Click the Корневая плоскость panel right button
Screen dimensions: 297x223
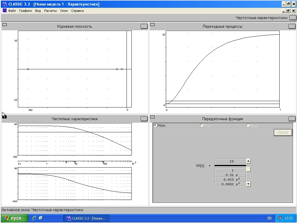(x=144, y=27)
